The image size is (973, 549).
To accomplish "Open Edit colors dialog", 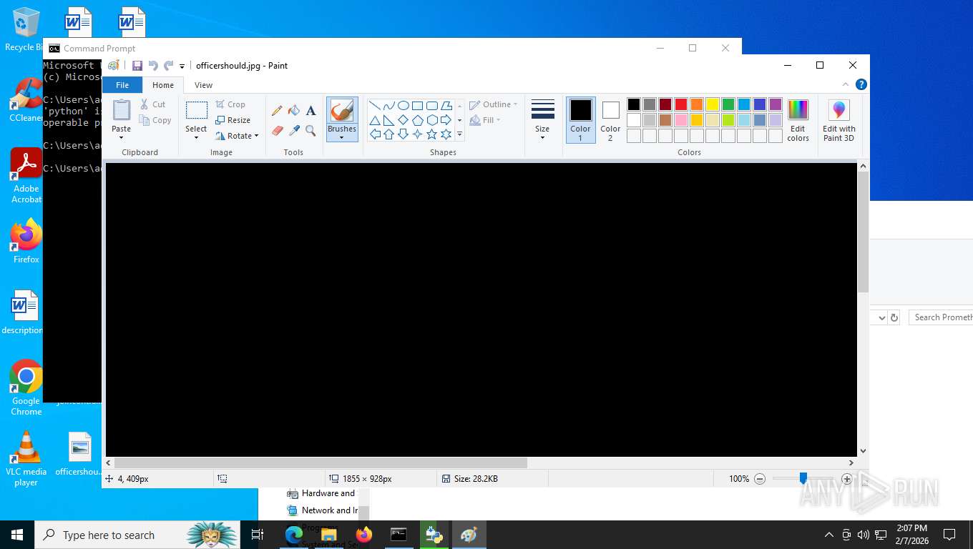I will (798, 120).
